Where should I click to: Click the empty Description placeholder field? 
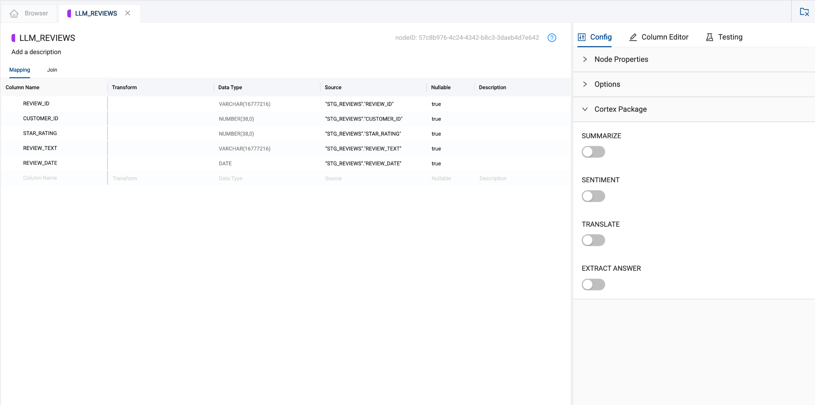pos(493,179)
